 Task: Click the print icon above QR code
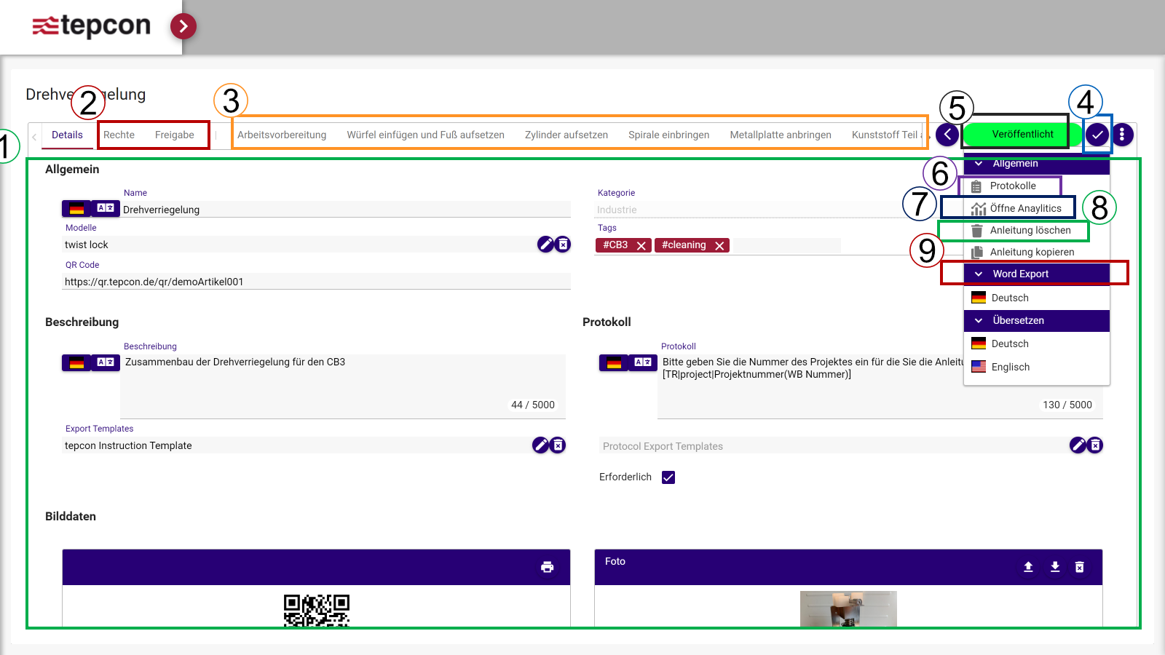pos(547,567)
